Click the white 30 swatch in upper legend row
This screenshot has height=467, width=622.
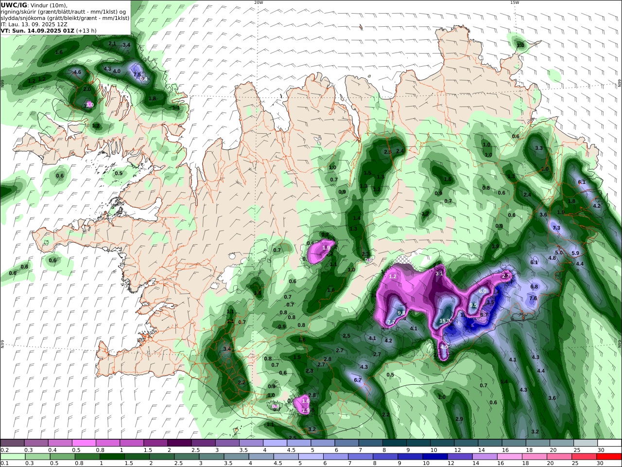609,443
